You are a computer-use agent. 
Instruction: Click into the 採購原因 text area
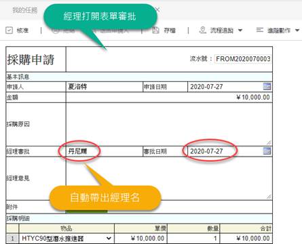pyautogui.click(x=169, y=124)
